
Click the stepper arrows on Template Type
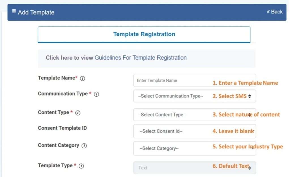(249, 167)
